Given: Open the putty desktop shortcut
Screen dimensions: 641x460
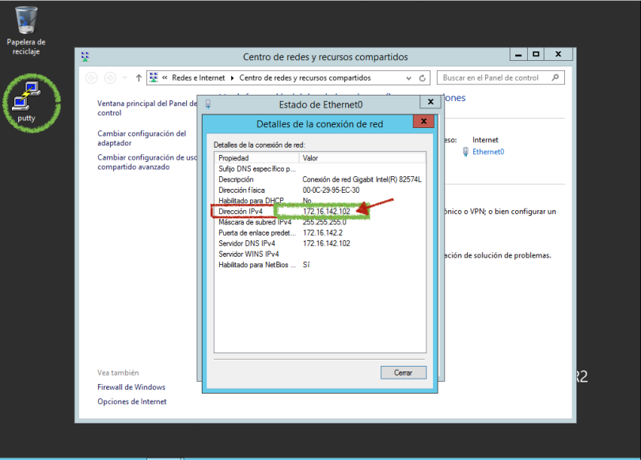Looking at the screenshot, I should click(x=31, y=97).
